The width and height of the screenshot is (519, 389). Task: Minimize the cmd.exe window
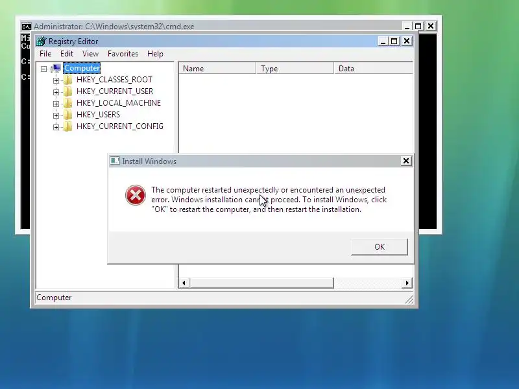coord(407,26)
